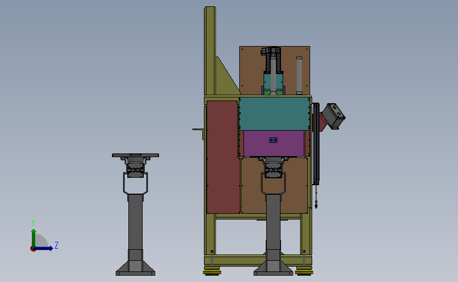Select the red origin point of the view triad
Image resolution: width=458 pixels, height=282 pixels.
[33, 249]
